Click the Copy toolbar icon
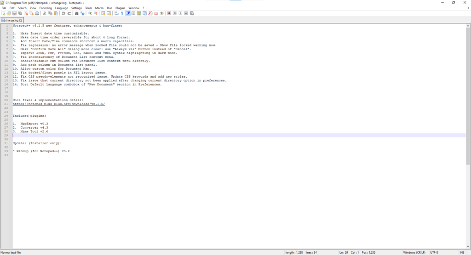Screen dimensions: 471x255 click(x=50, y=13)
